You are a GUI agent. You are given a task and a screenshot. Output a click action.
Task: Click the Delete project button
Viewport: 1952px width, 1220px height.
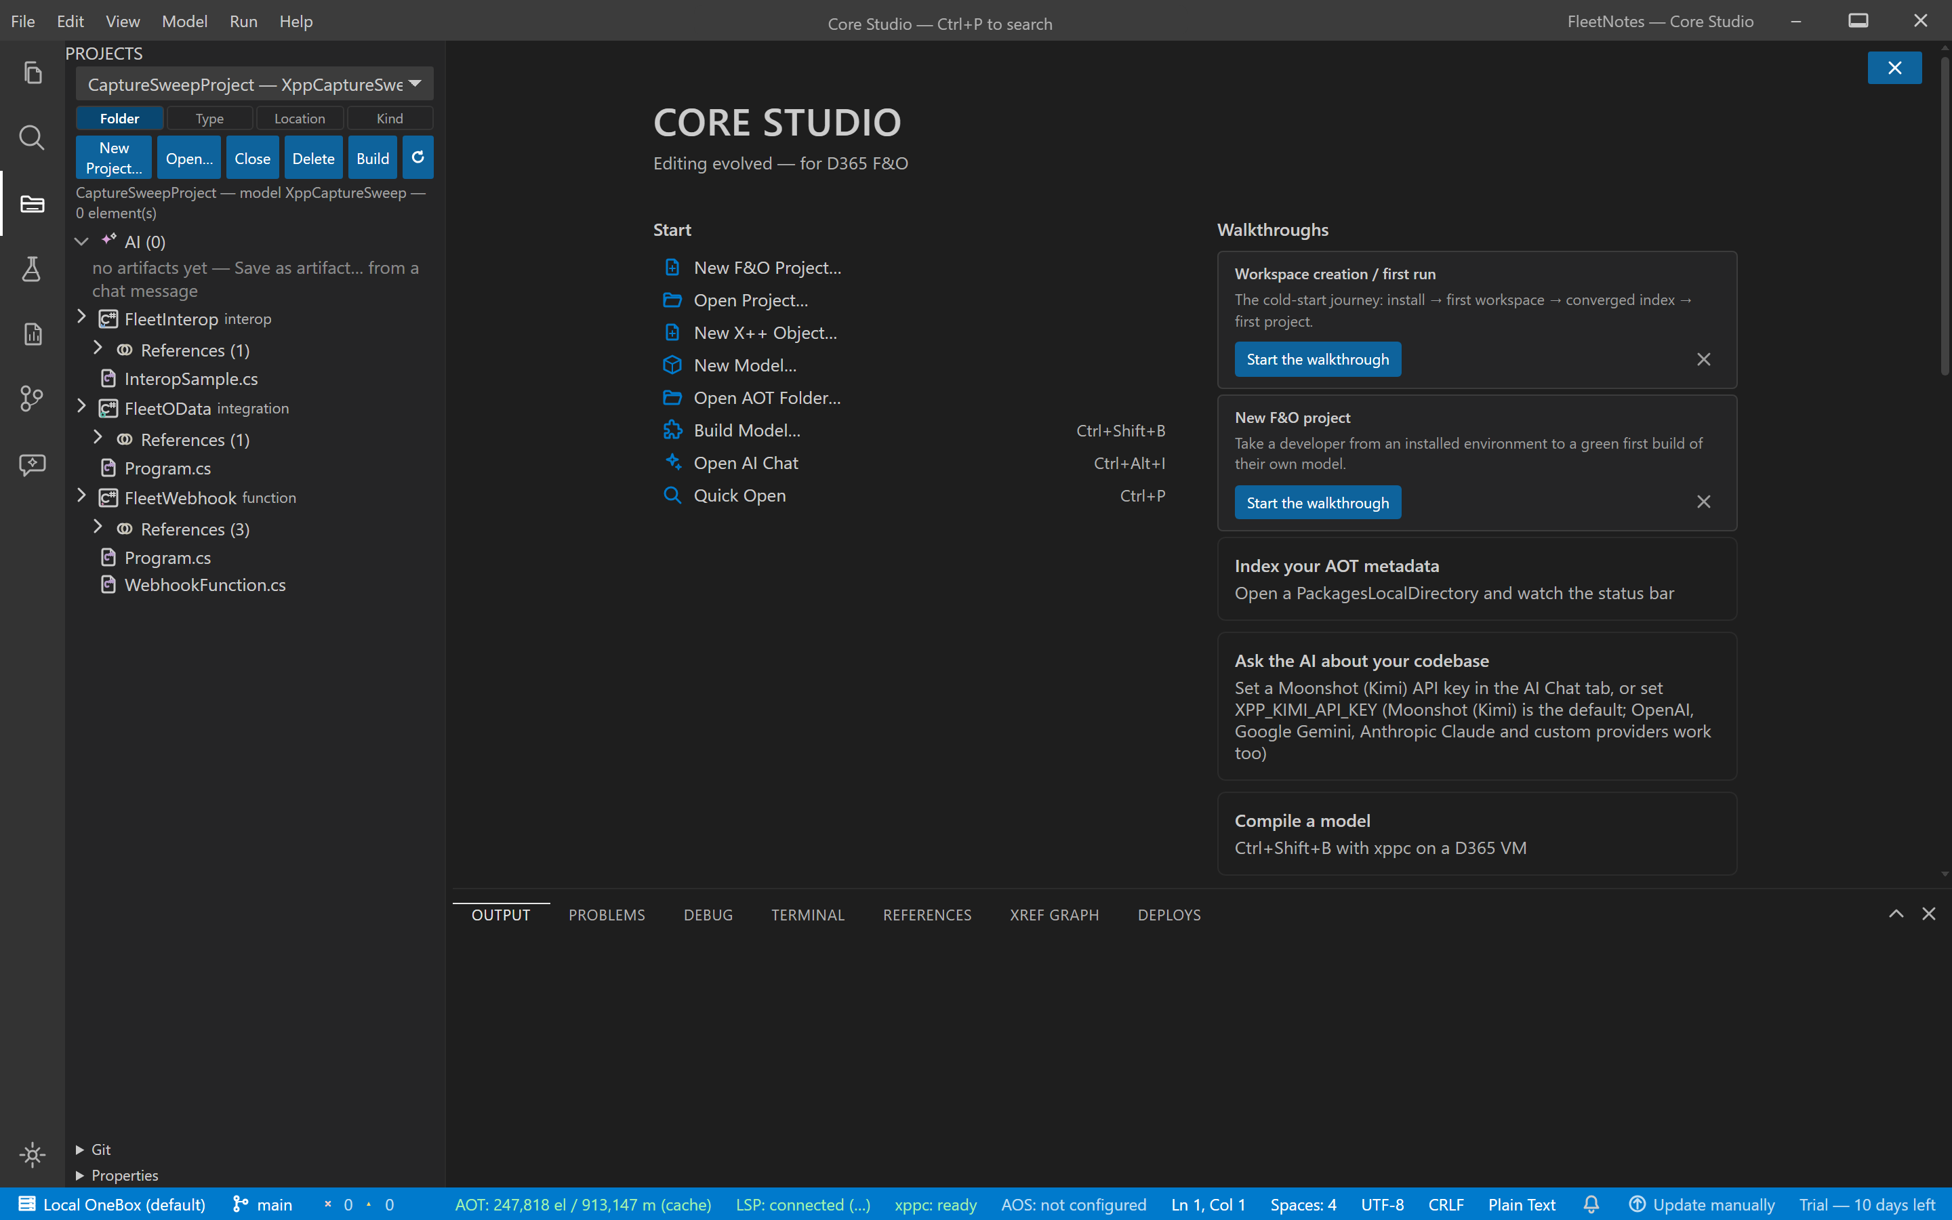314,157
